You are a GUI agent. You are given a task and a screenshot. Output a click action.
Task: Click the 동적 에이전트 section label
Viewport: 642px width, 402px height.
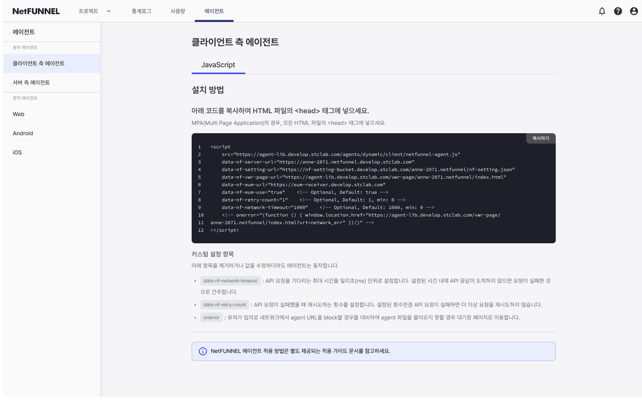click(x=25, y=47)
